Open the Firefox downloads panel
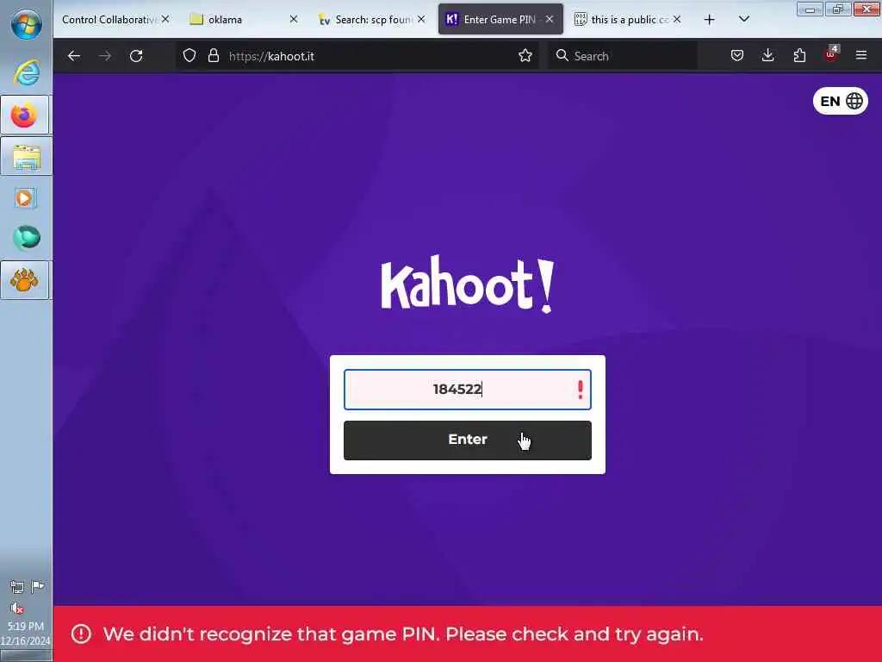The width and height of the screenshot is (882, 662). [767, 56]
